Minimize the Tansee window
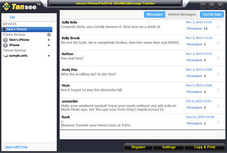The image size is (227, 153). pos(203,6)
